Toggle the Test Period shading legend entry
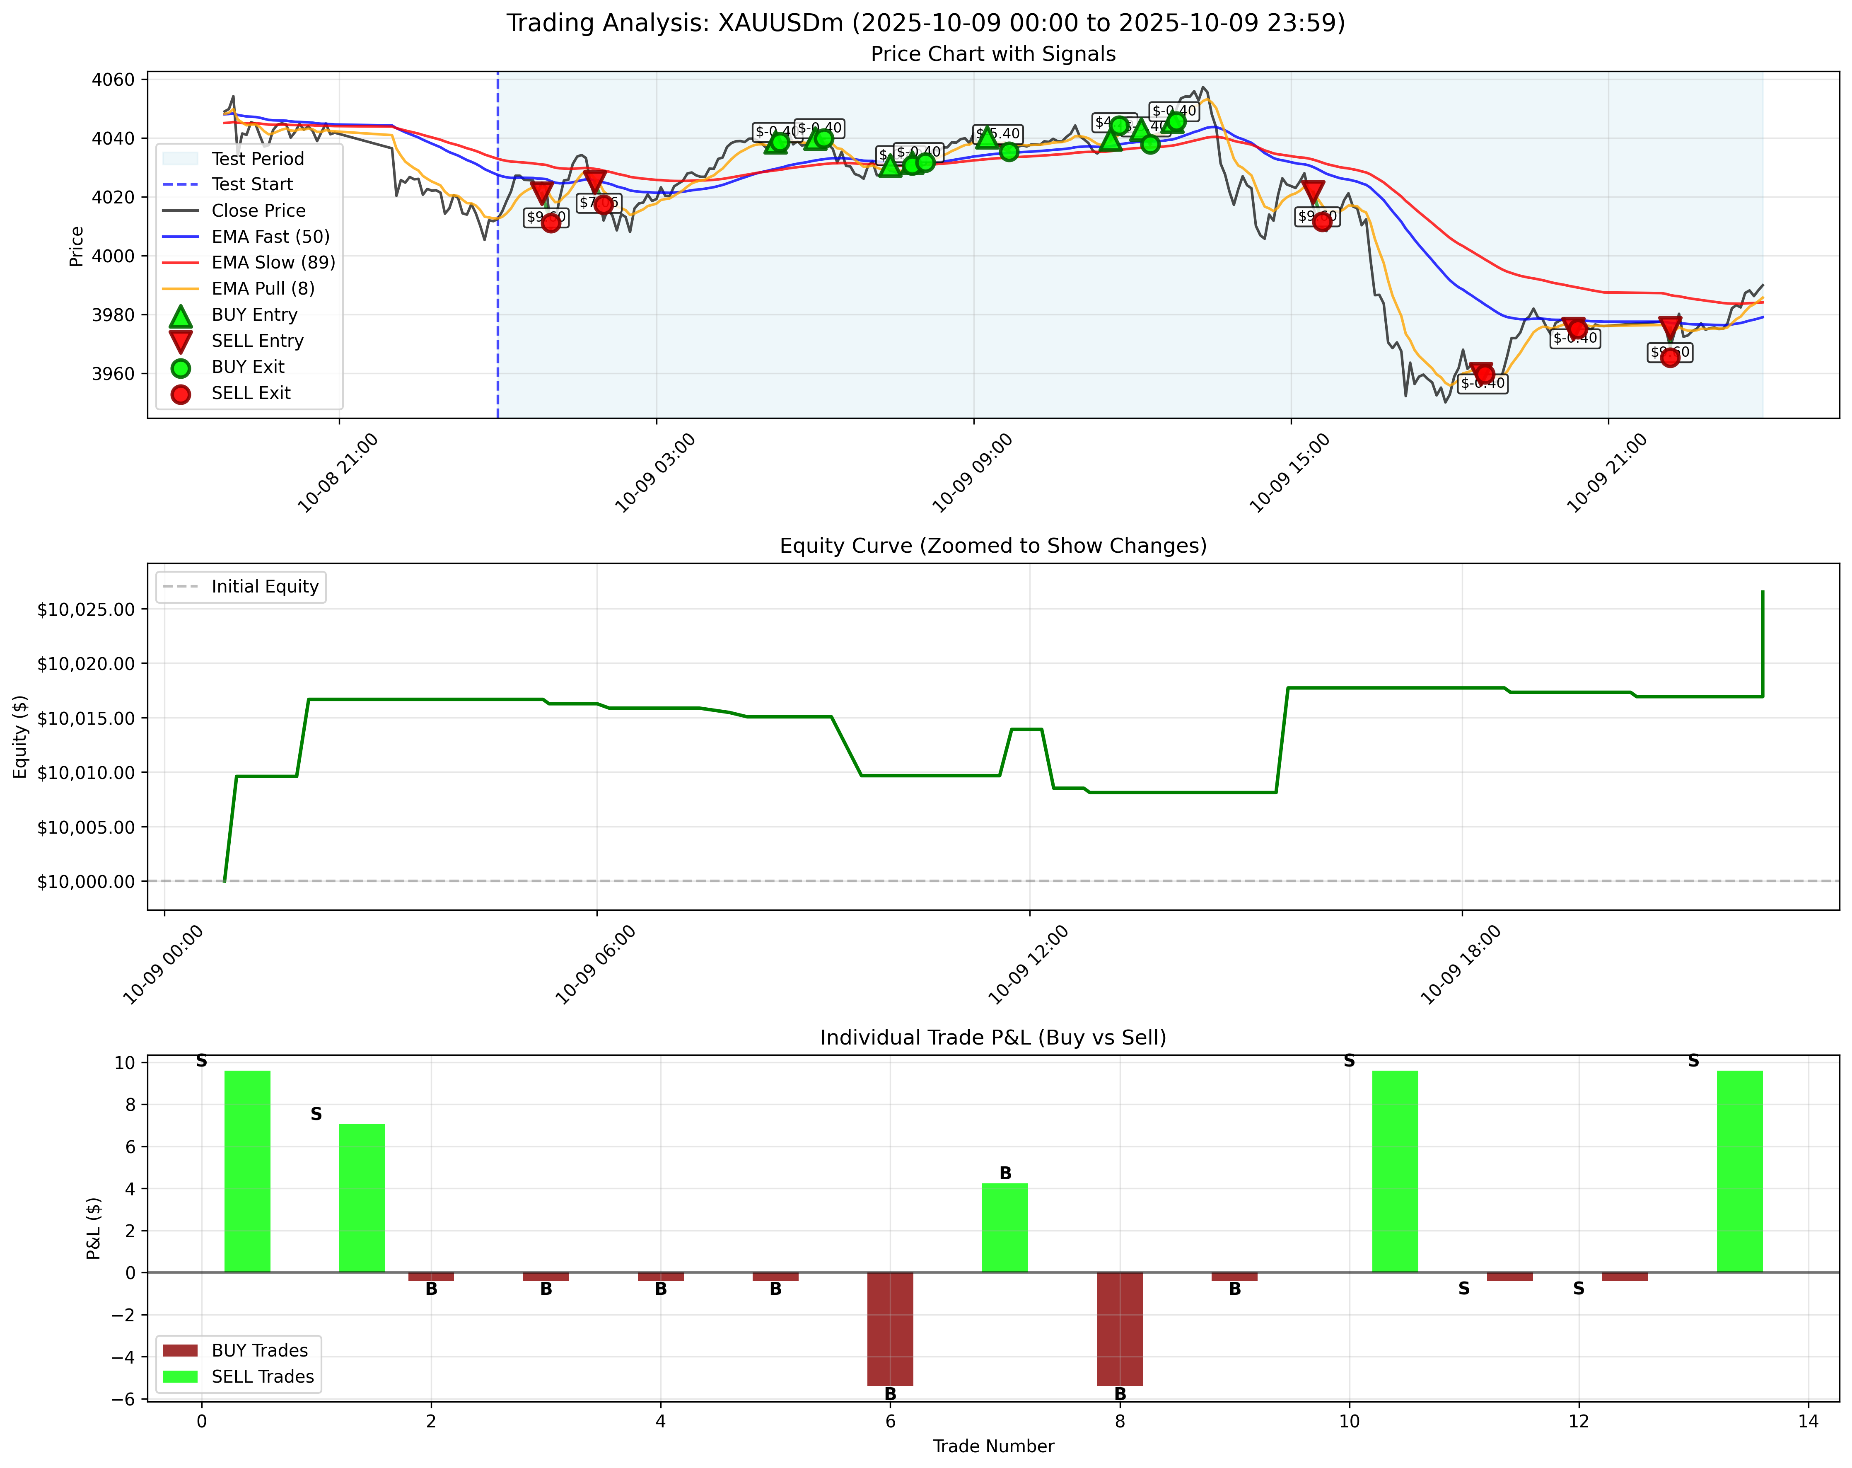Image resolution: width=1852 pixels, height=1468 pixels. [x=249, y=159]
